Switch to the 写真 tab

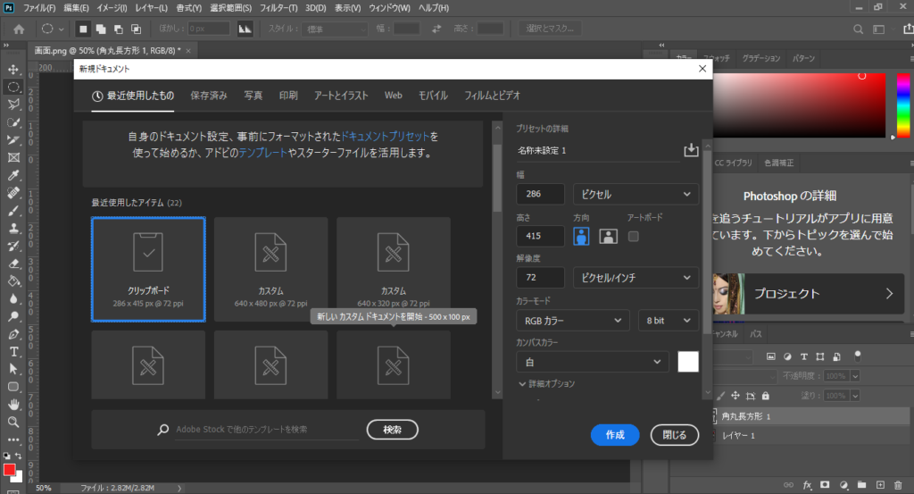[x=253, y=96]
